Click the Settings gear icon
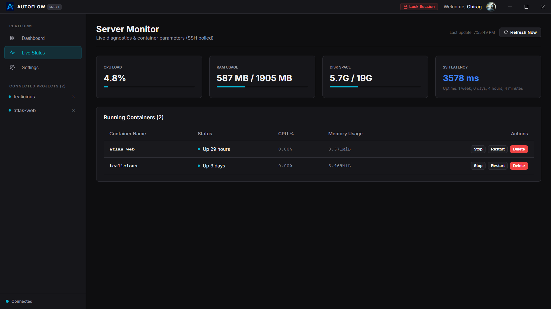This screenshot has height=309, width=551. 12,67
